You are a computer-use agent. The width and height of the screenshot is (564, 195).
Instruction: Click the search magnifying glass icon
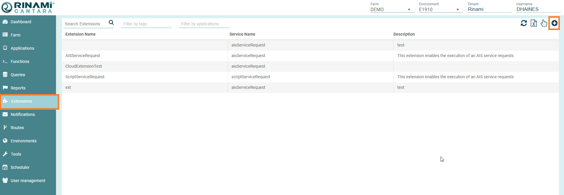coord(111,23)
